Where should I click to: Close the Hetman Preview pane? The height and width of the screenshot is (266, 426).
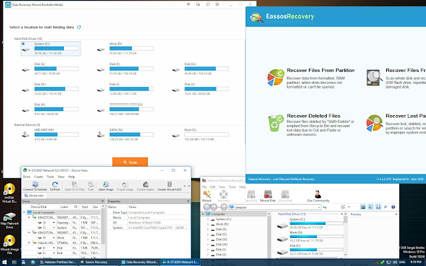(396, 214)
